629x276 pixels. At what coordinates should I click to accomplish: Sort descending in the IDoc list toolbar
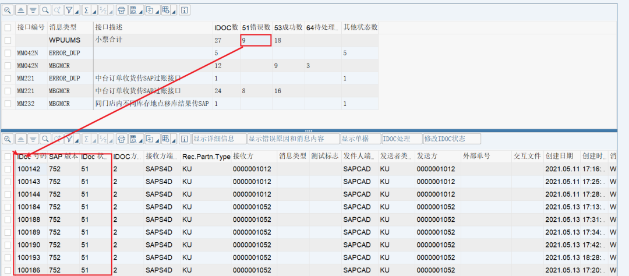click(x=33, y=139)
